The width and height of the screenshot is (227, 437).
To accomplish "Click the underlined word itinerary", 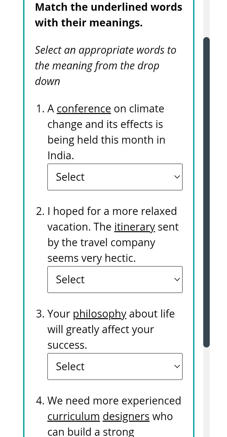I will coord(135,227).
